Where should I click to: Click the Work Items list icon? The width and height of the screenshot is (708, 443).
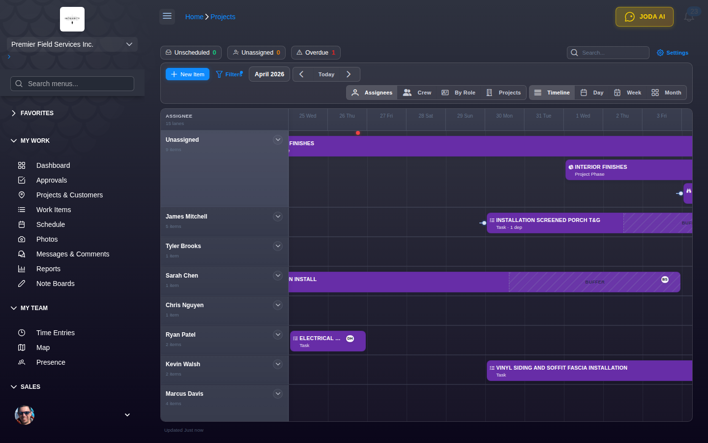point(22,210)
